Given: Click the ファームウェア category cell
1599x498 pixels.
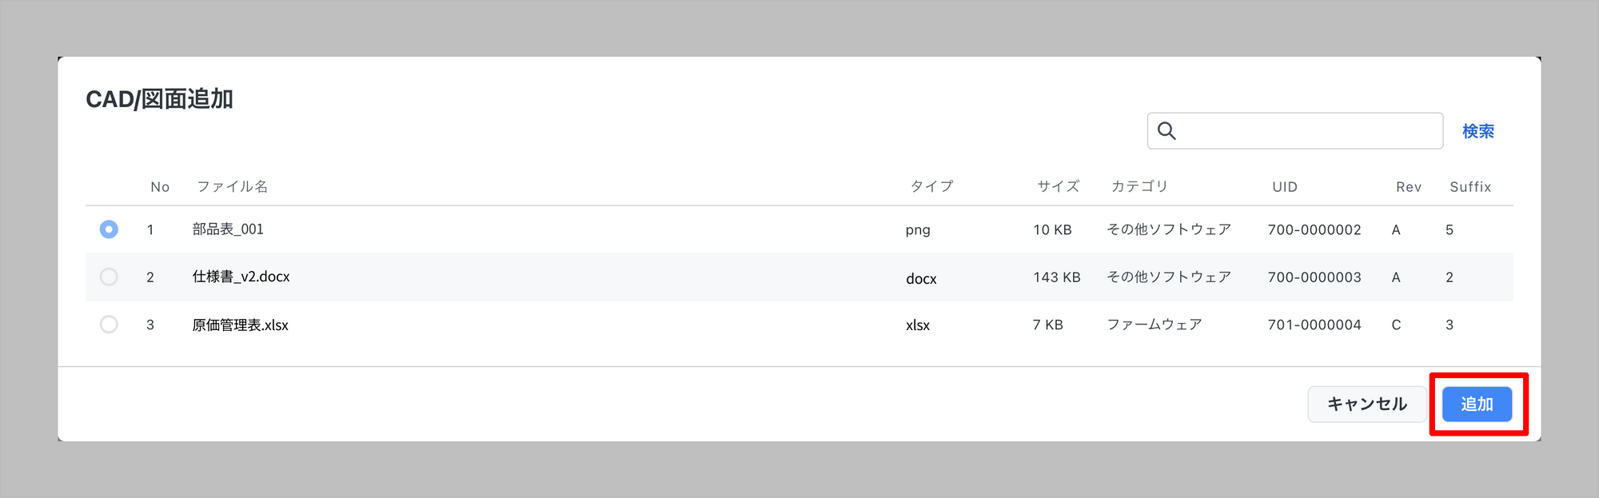Looking at the screenshot, I should click(x=1154, y=325).
